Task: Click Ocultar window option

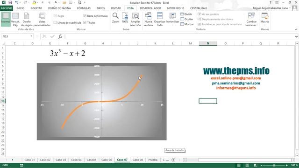Action: pyautogui.click(x=187, y=19)
